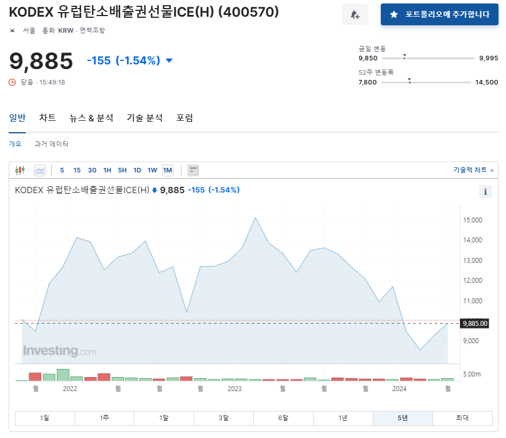Set chart interval to 5H
The width and height of the screenshot is (506, 438).
122,170
